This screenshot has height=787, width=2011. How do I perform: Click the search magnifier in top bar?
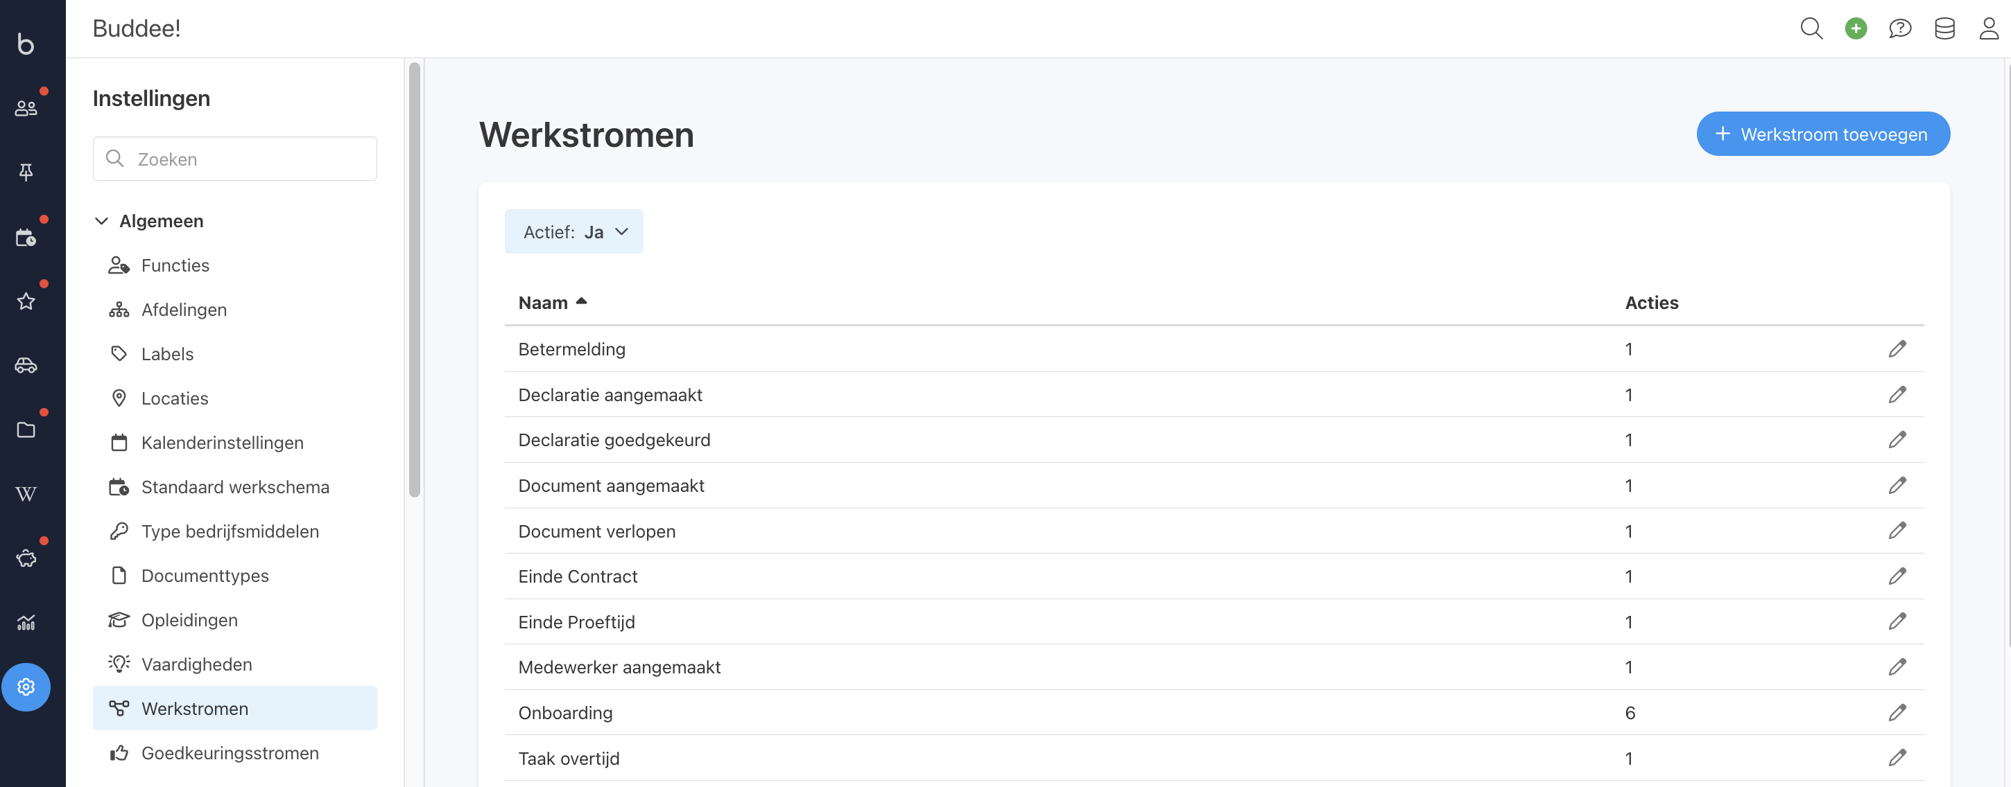tap(1811, 29)
